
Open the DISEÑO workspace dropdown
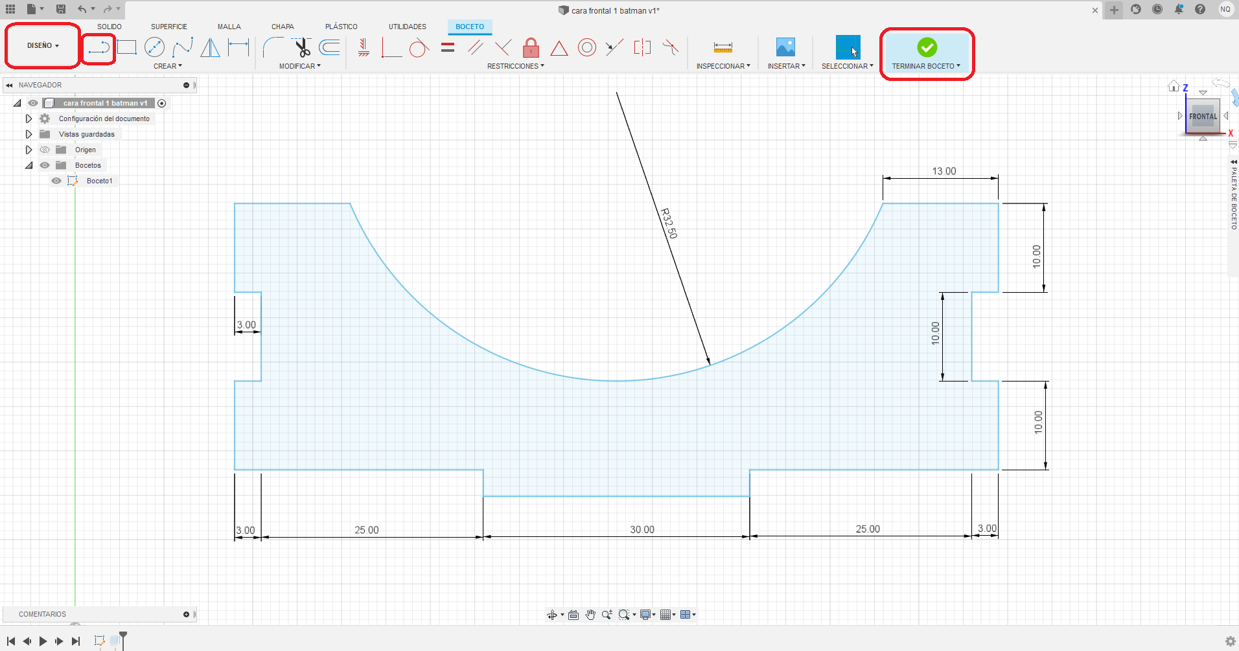pyautogui.click(x=43, y=45)
